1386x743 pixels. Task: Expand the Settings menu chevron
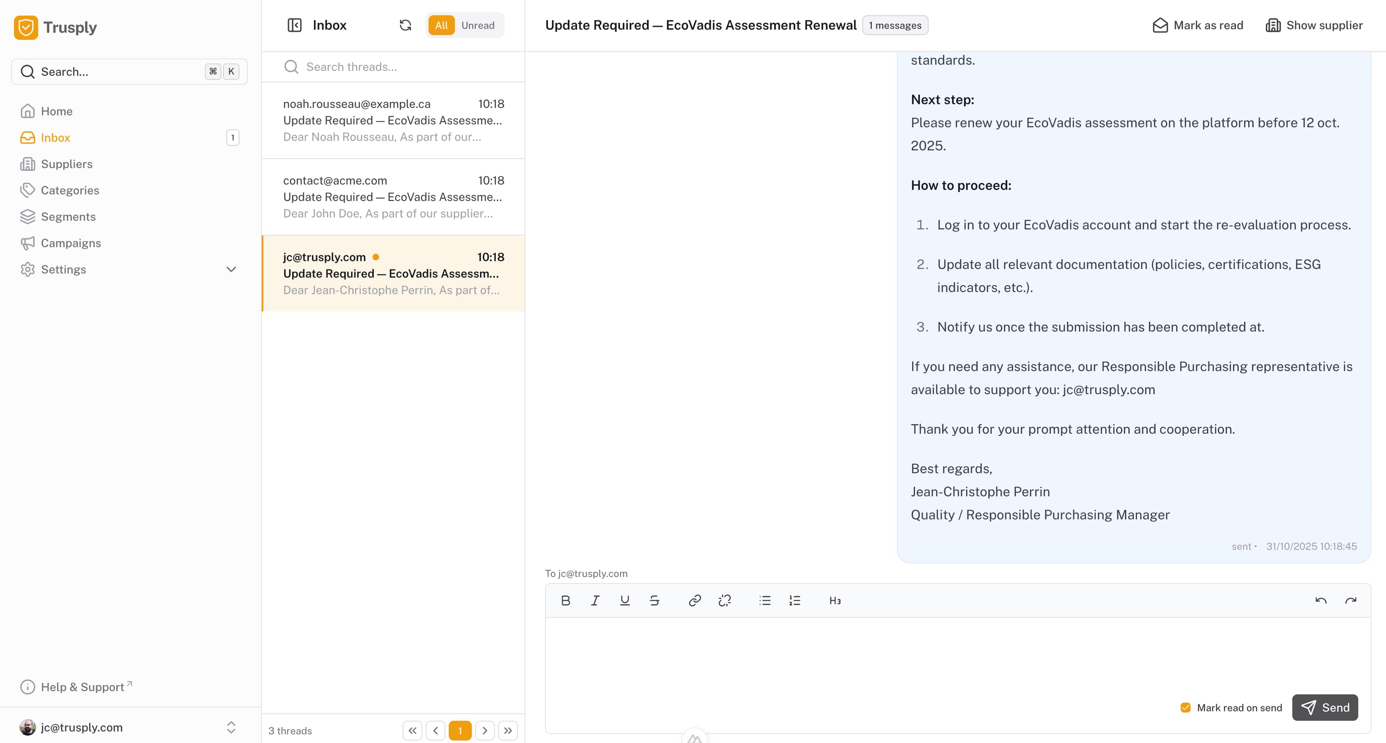coord(232,269)
